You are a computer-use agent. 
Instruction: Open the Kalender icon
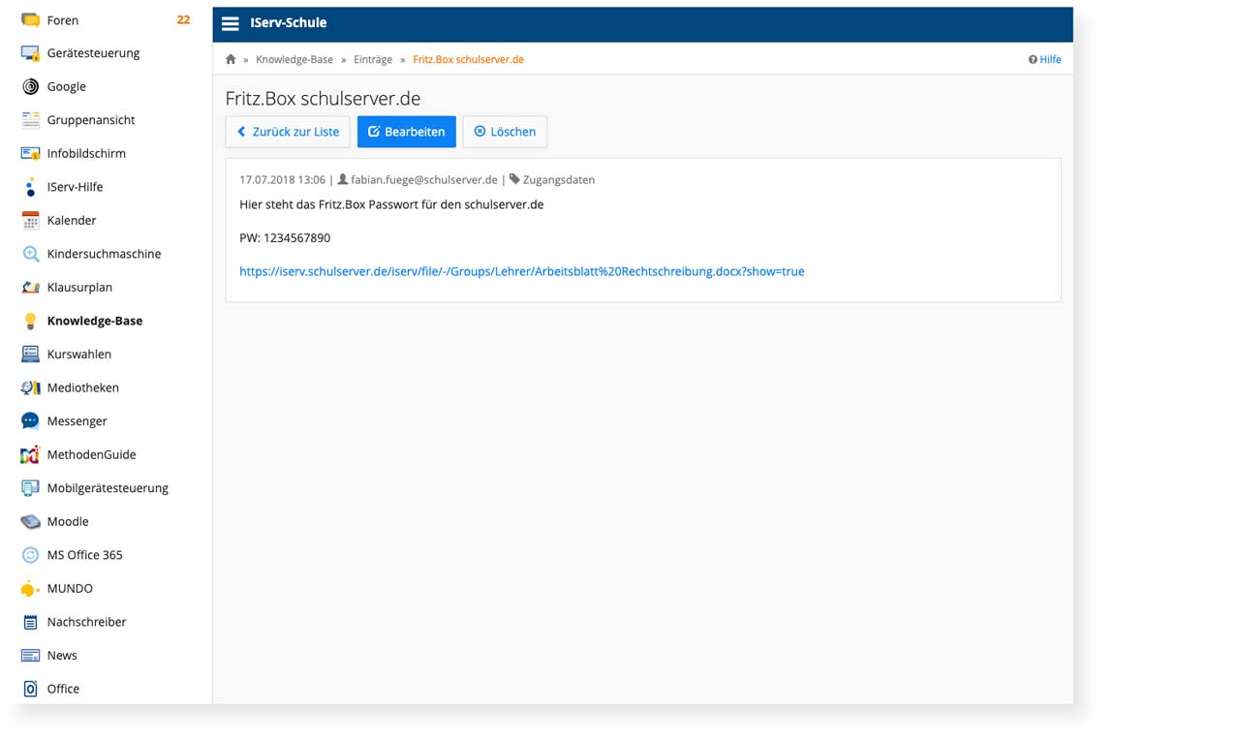(x=30, y=221)
